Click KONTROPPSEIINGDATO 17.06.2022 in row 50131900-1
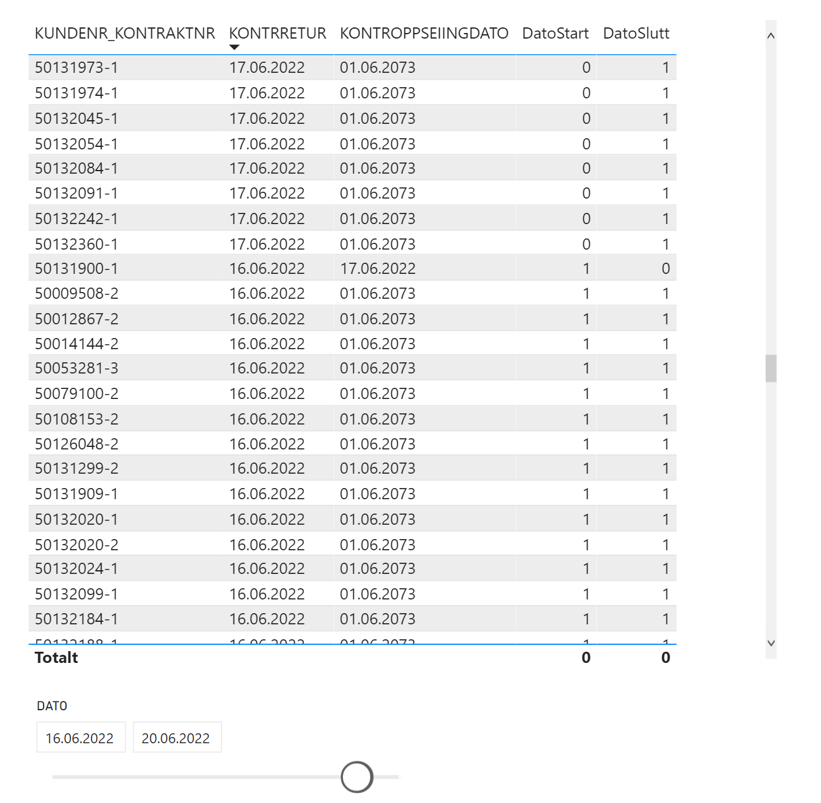This screenshot has height=803, width=821. coord(378,268)
